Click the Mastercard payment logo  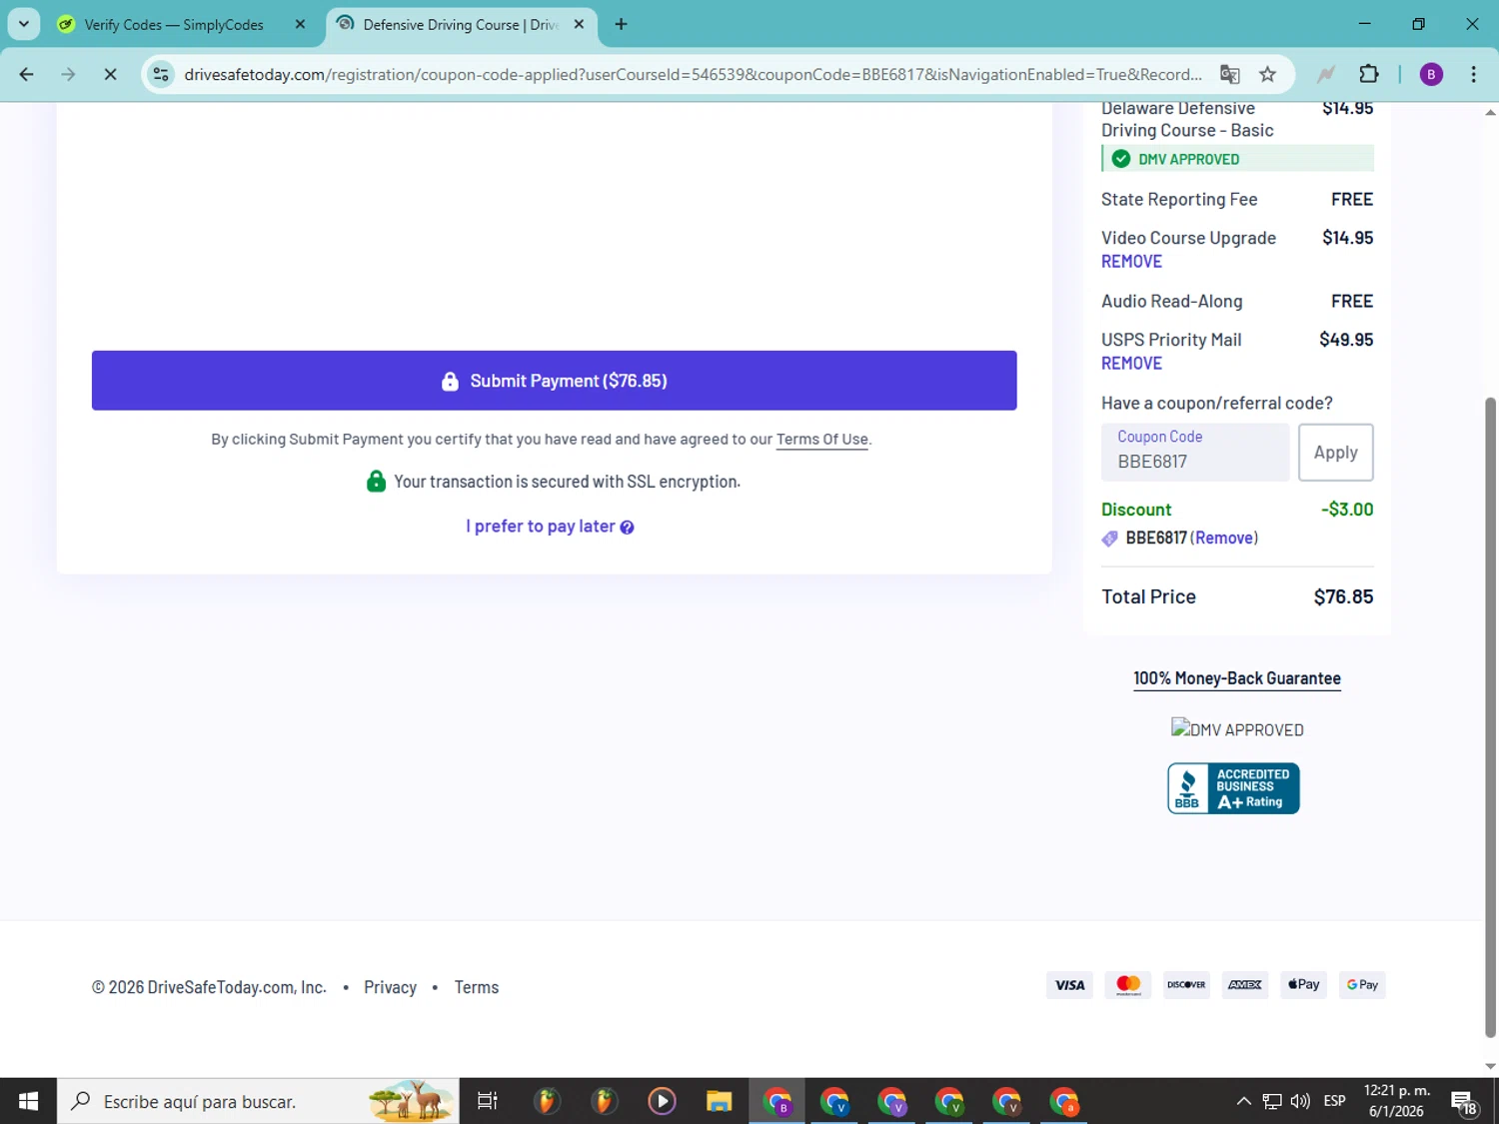tap(1128, 985)
